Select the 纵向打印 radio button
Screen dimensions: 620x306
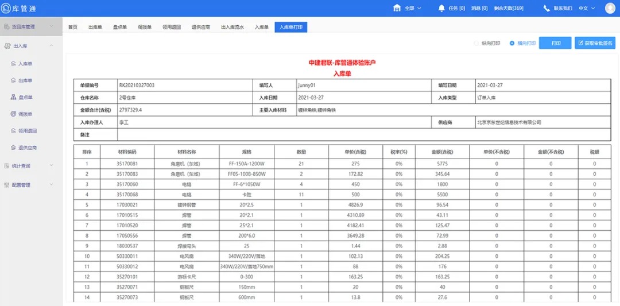[476, 43]
